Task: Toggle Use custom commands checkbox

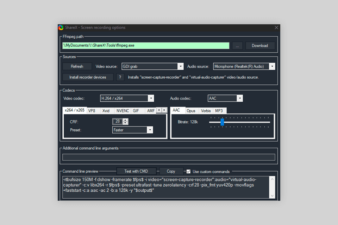Action: pos(188,172)
